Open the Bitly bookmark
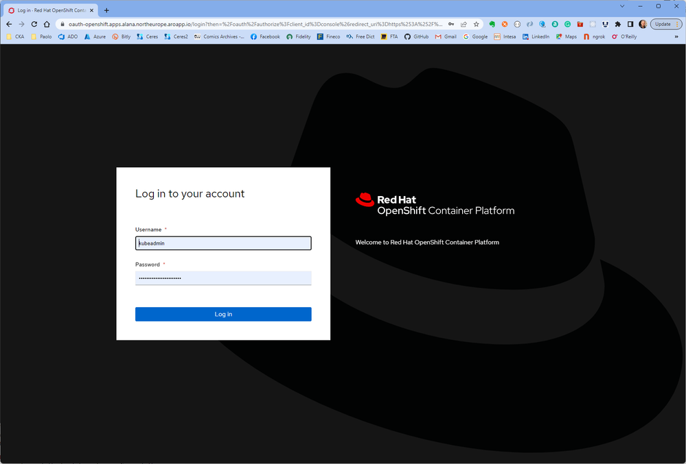This screenshot has height=464, width=686. click(121, 36)
